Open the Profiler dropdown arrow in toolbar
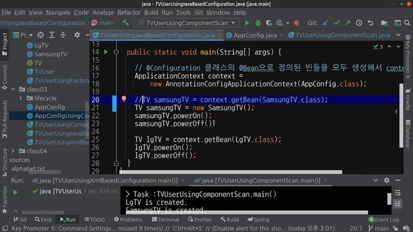This screenshot has width=413, height=232. (x=288, y=23)
